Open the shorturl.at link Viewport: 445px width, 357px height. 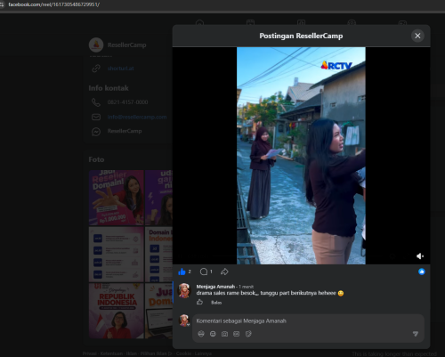point(120,69)
